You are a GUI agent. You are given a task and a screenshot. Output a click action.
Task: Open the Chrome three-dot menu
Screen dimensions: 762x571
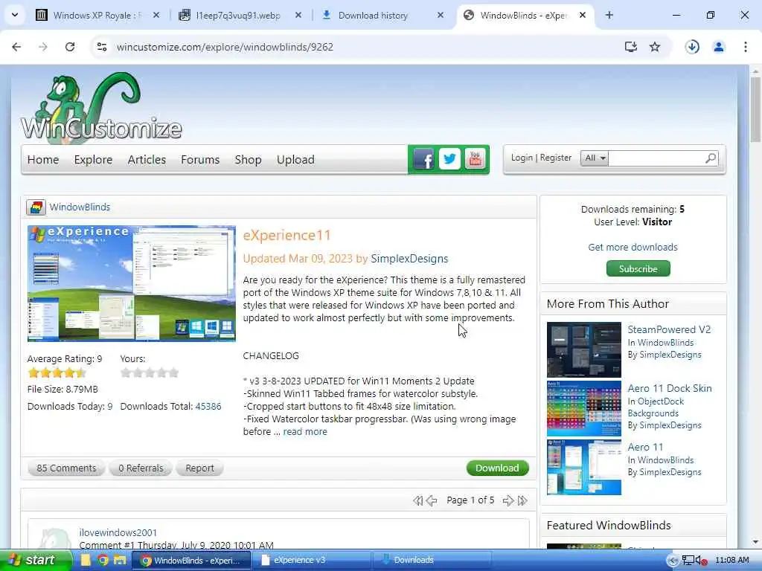(x=746, y=47)
